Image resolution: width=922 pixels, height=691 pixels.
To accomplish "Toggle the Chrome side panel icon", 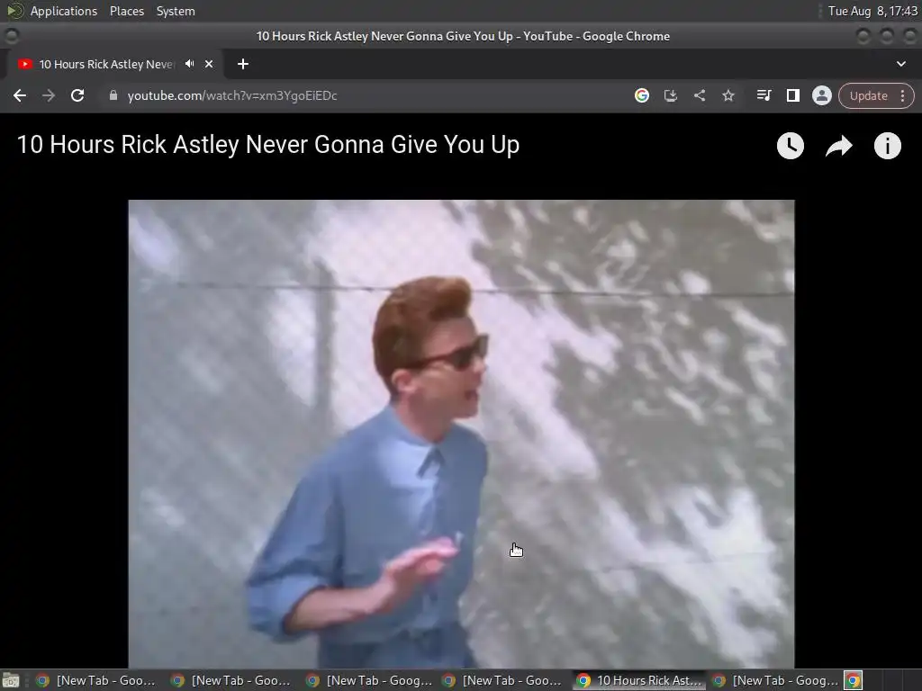I will pos(792,95).
